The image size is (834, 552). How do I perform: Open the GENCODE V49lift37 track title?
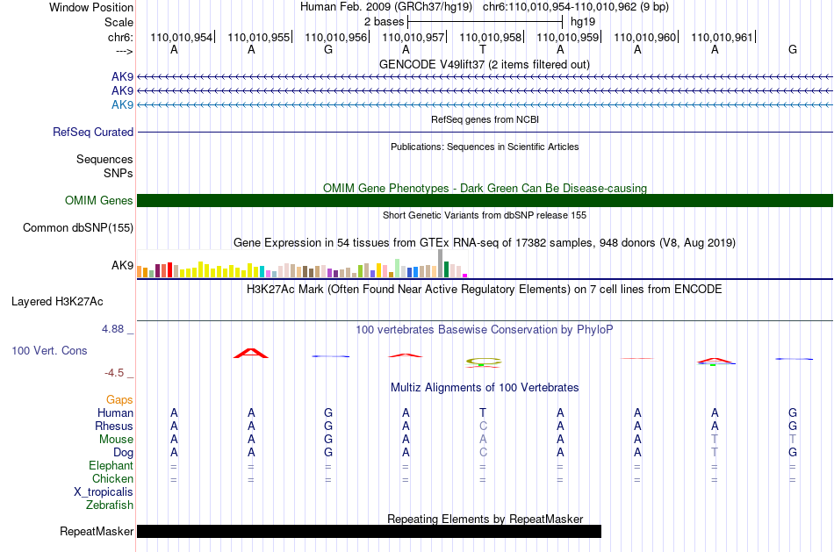485,64
